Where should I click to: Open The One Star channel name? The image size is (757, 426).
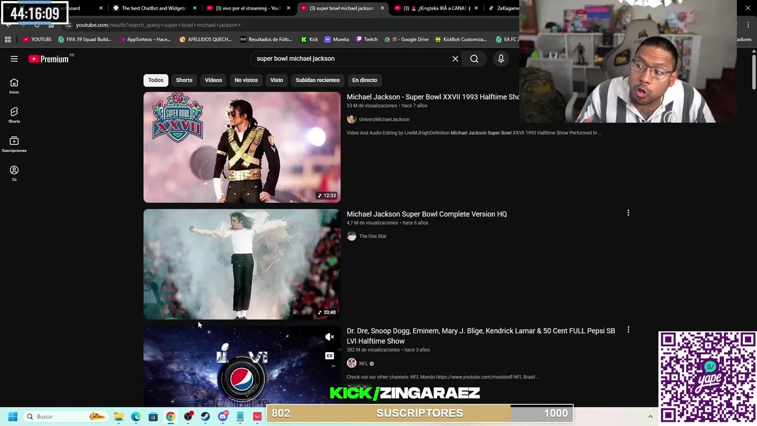373,236
